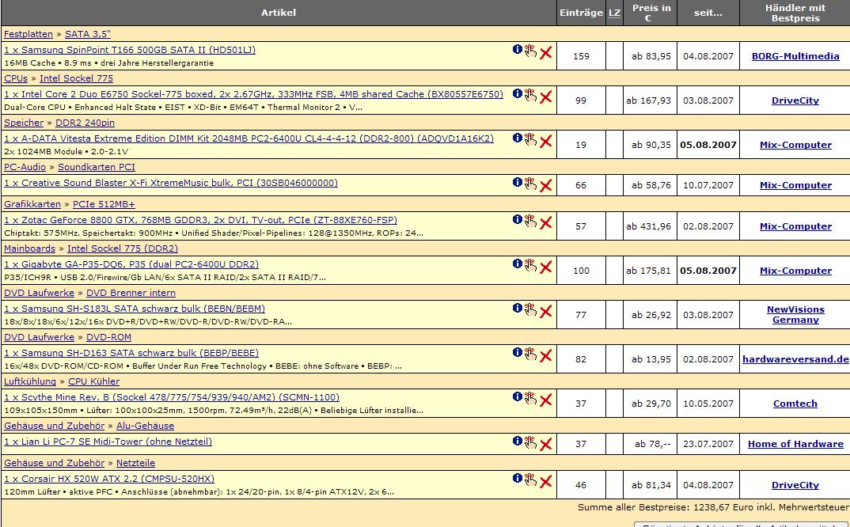Click hand icon on Intel Core 2 Duo row
850x527 pixels.
point(531,96)
